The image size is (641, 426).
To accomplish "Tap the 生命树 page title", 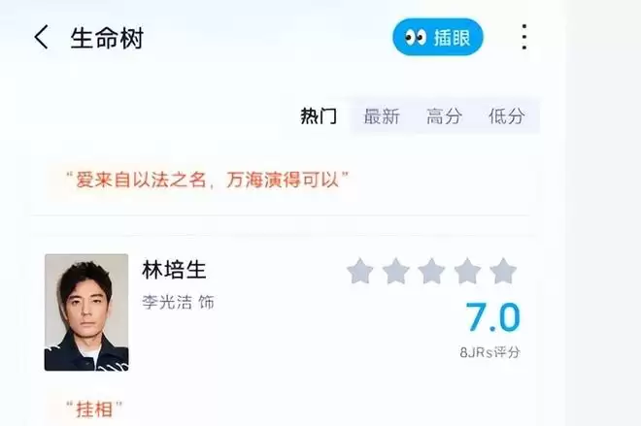I will (107, 39).
